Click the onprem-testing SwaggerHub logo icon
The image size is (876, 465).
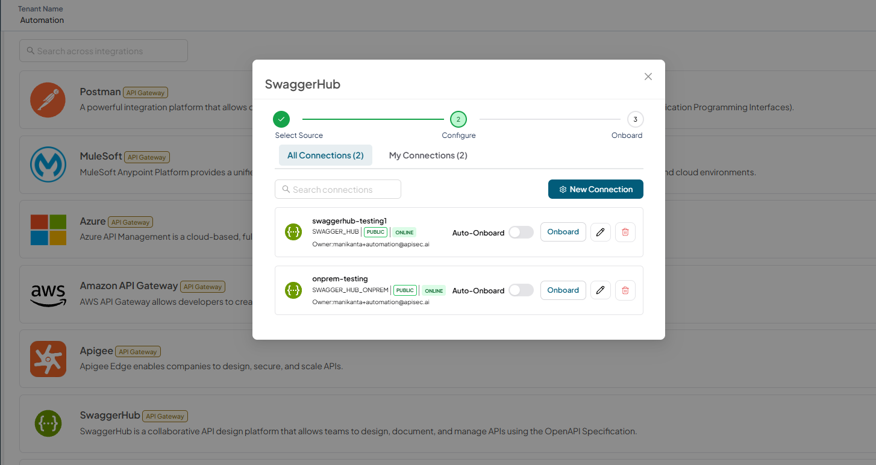coord(293,290)
